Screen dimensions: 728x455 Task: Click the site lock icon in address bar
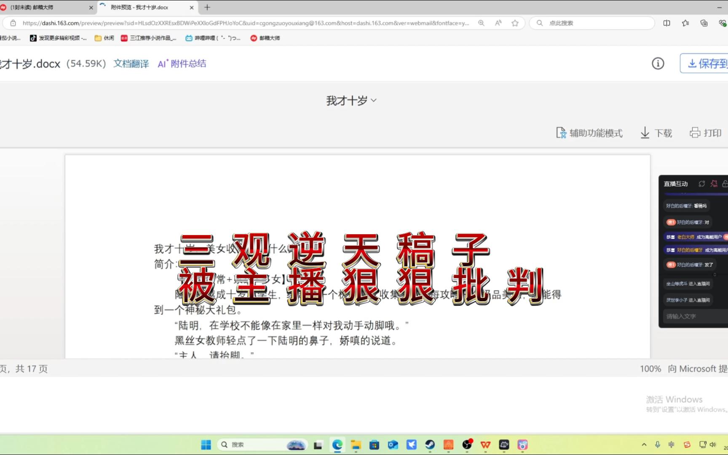pyautogui.click(x=13, y=23)
